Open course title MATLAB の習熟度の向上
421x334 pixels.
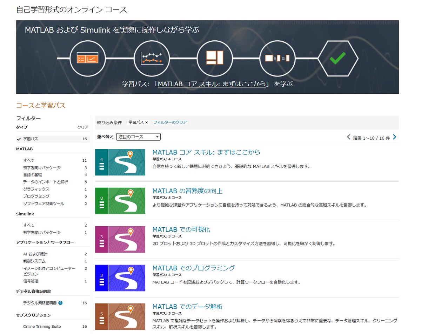click(187, 191)
